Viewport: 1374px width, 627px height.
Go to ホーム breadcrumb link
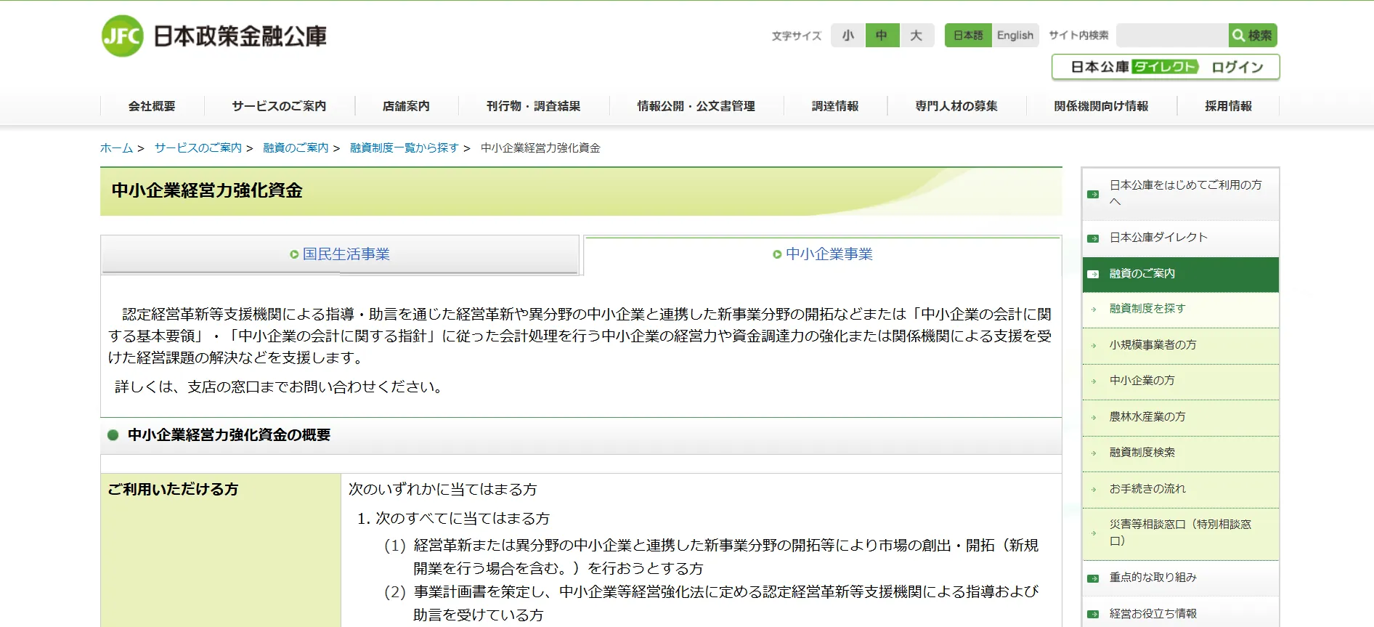pyautogui.click(x=116, y=148)
